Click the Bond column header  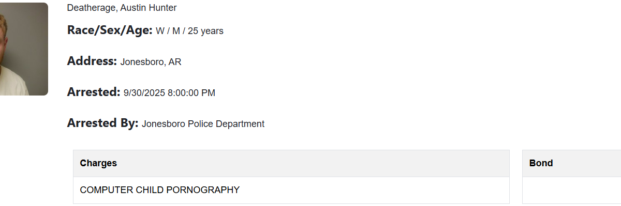(x=572, y=163)
